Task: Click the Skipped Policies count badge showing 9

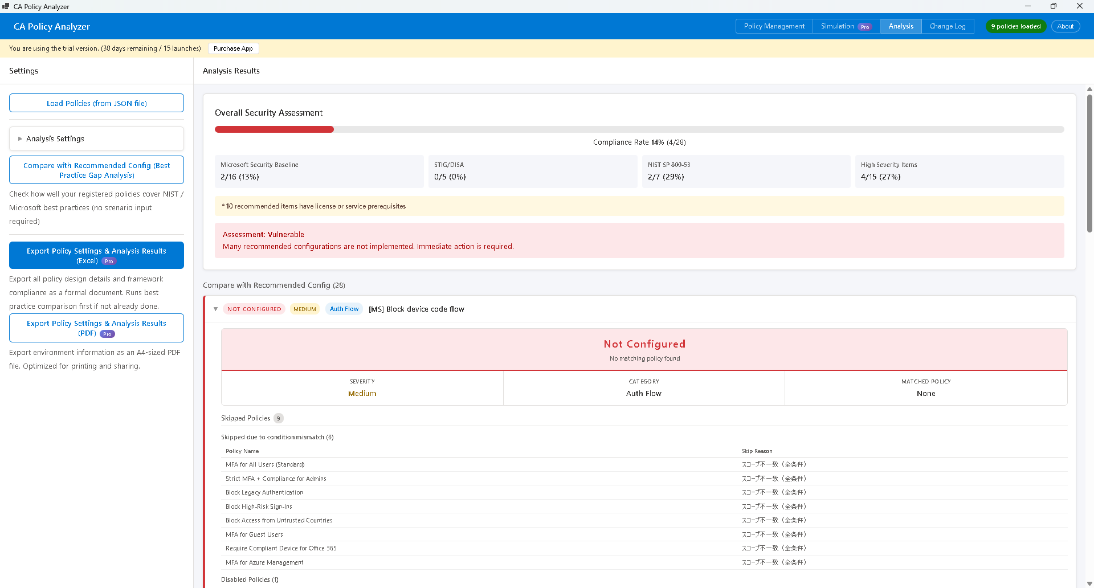Action: click(x=279, y=418)
